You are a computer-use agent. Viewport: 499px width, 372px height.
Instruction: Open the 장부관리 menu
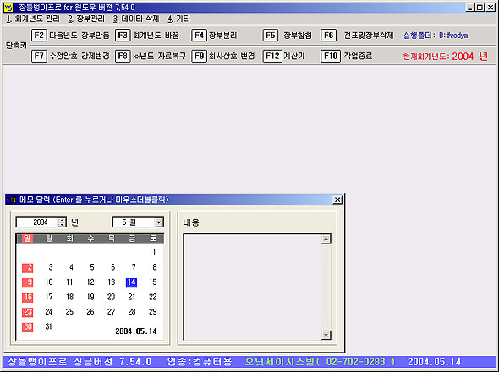(86, 19)
